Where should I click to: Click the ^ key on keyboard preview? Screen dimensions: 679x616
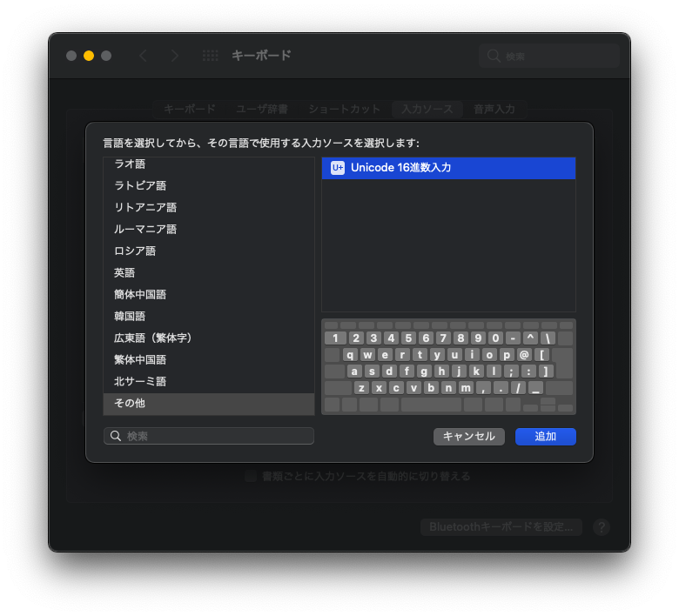pyautogui.click(x=530, y=338)
